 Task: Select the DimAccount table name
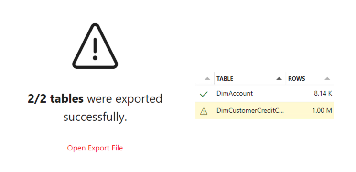click(x=235, y=93)
